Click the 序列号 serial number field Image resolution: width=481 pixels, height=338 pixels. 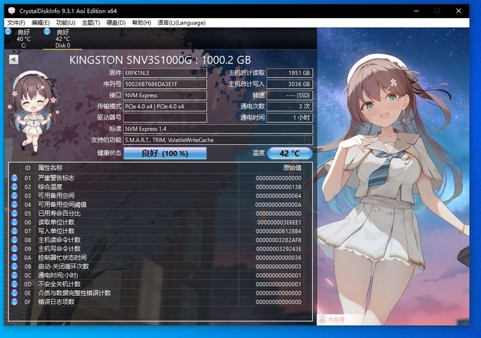pyautogui.click(x=165, y=84)
